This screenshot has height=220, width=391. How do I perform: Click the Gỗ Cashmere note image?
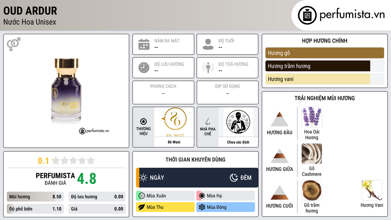[x=312, y=154]
